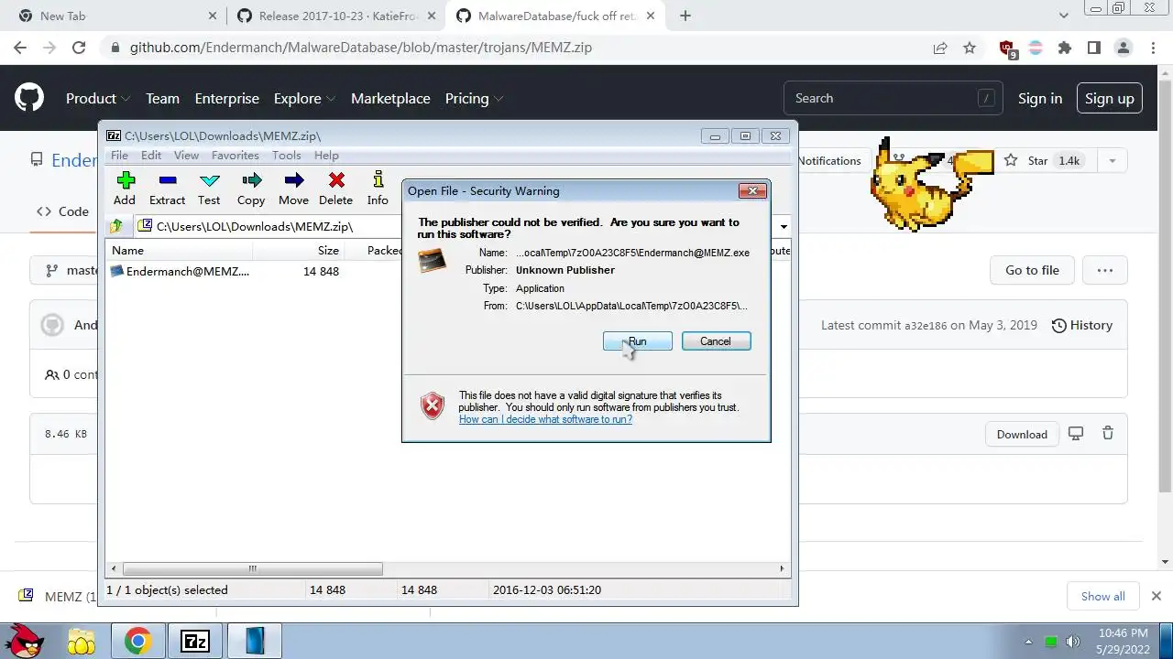
Task: Click Sign in on GitHub
Action: [x=1040, y=99]
